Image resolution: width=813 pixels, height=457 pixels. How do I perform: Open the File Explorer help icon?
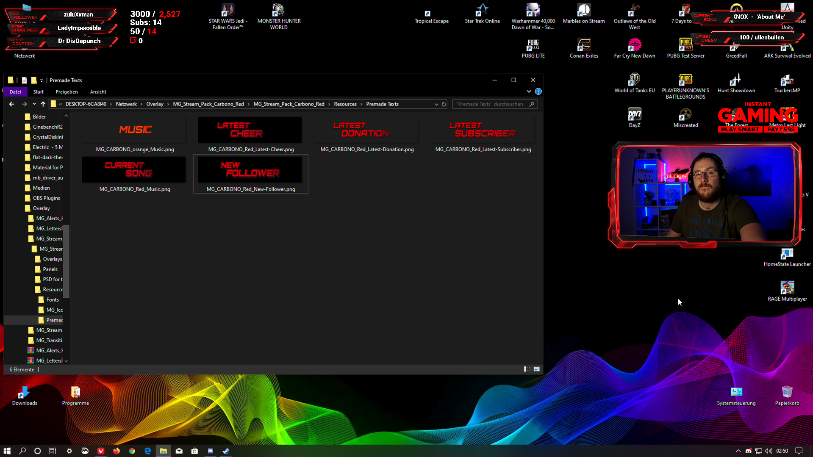coord(538,91)
